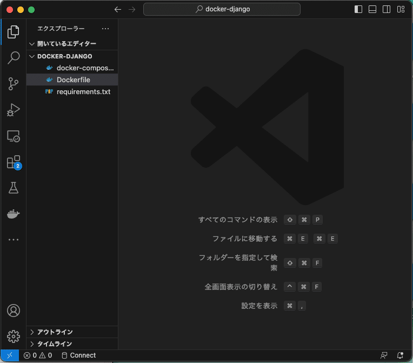The height and width of the screenshot is (363, 413).
Task: Expand the アウトライン section
Action: pos(72,332)
